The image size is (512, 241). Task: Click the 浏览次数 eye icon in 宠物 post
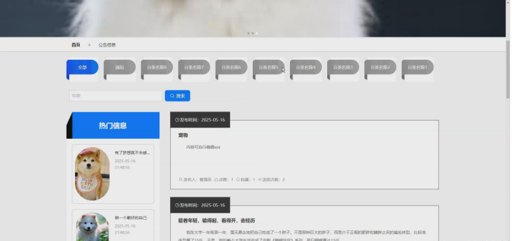point(260,180)
